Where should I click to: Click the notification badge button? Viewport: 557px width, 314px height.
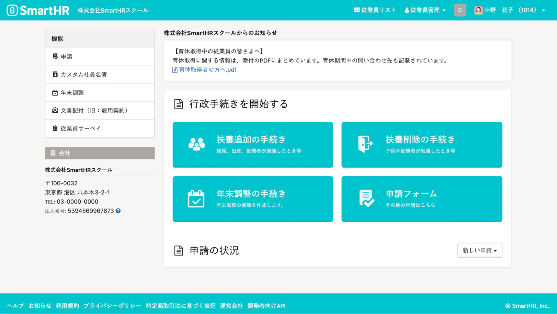[x=460, y=10]
